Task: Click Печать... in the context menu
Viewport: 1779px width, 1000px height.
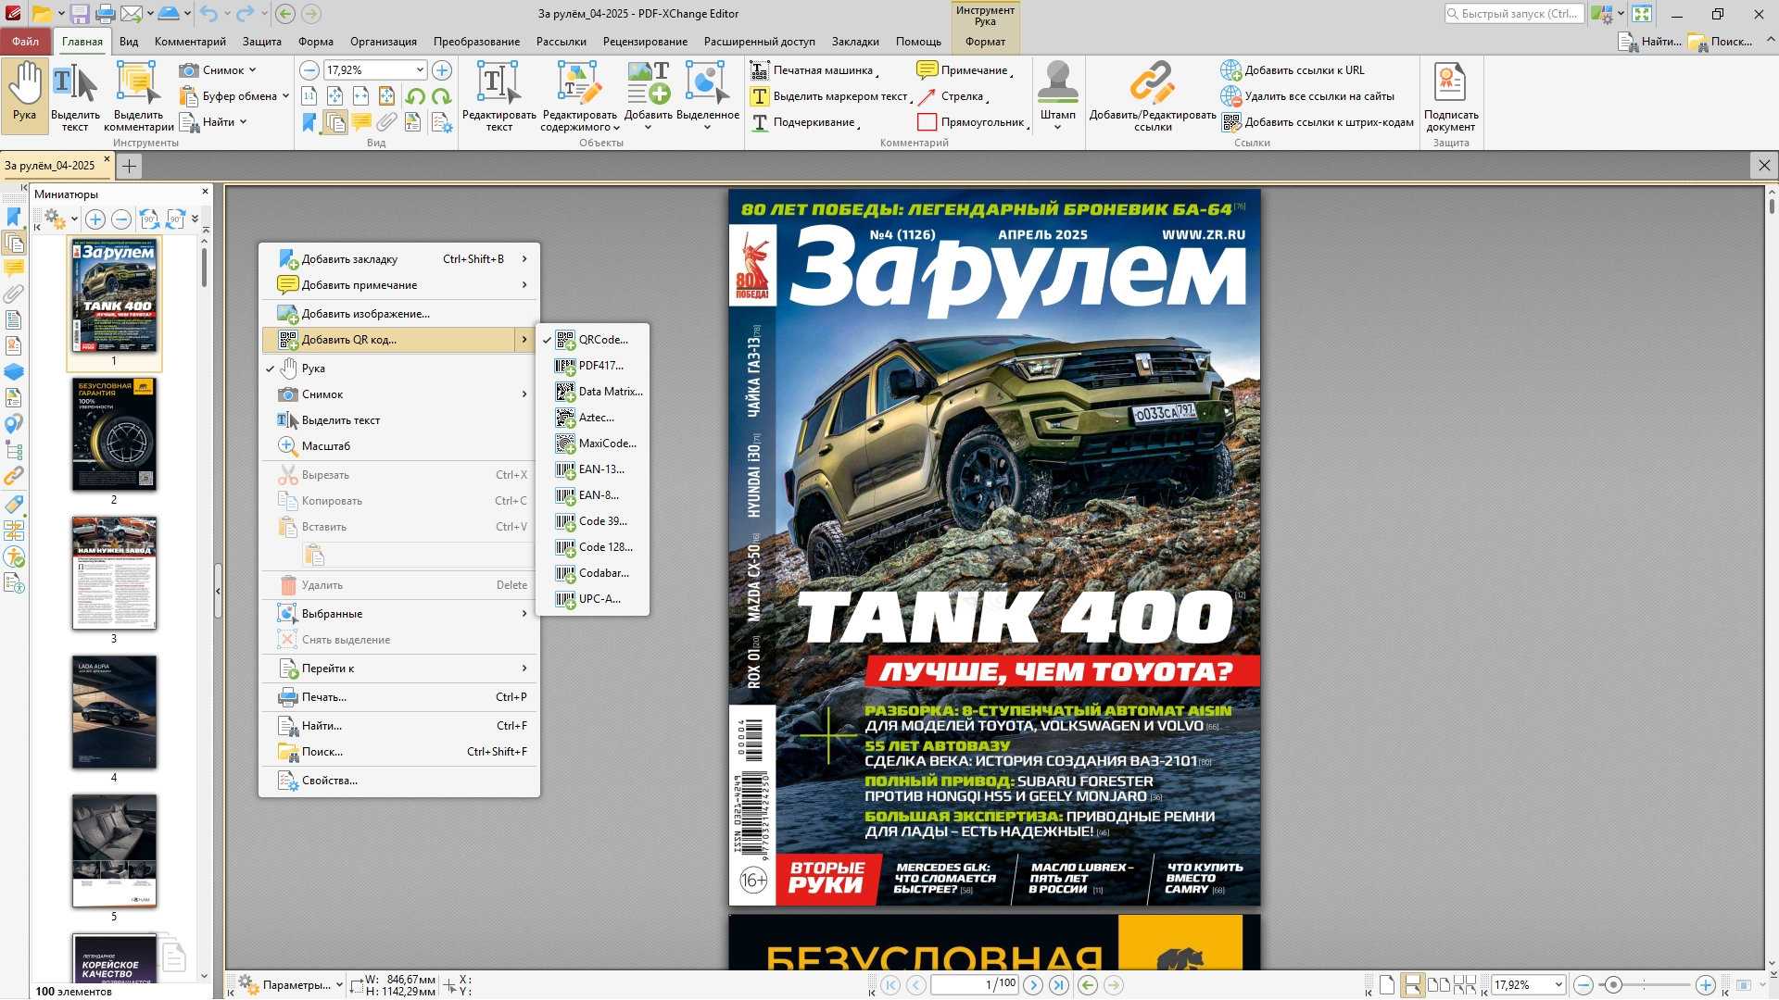Action: coord(324,697)
